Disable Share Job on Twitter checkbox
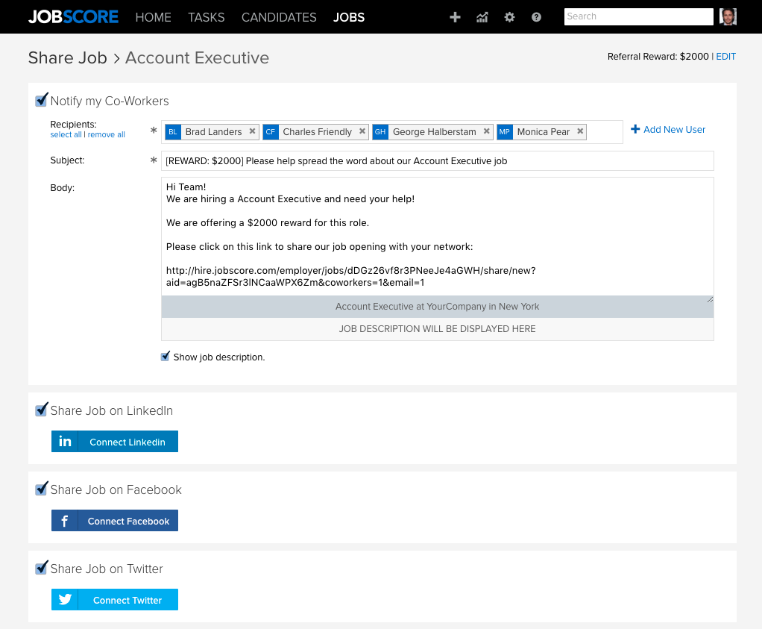 point(42,569)
